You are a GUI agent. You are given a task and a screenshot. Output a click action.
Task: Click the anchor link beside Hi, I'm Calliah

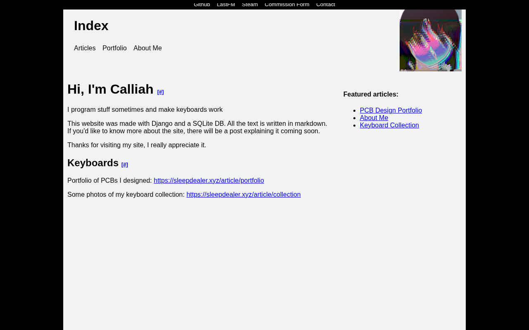click(x=160, y=92)
